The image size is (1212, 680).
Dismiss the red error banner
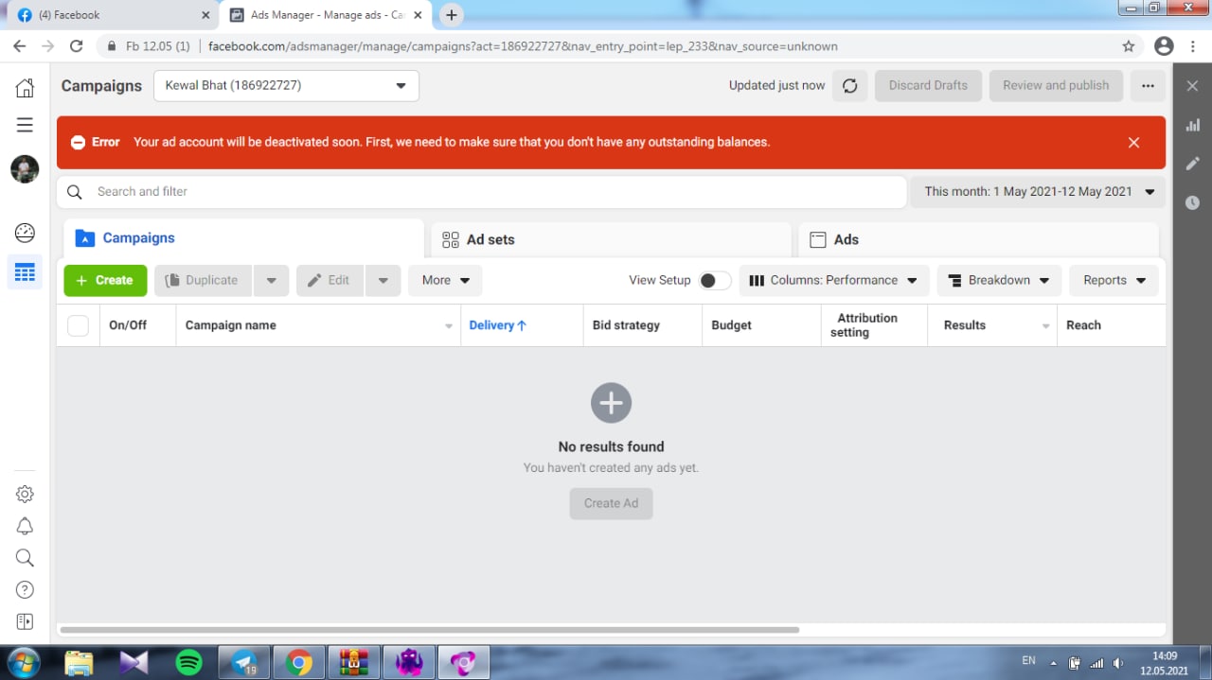point(1133,143)
